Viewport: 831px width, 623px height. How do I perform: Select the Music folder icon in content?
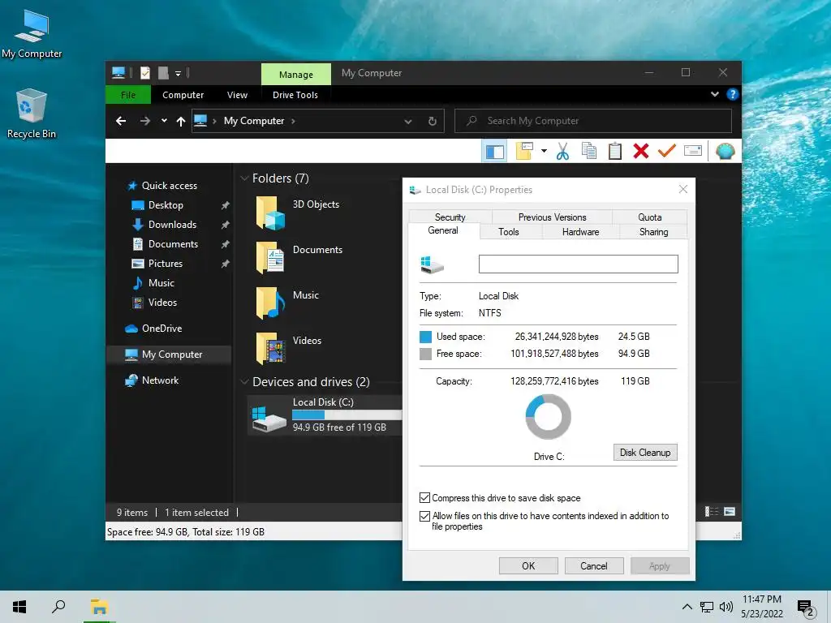click(x=270, y=303)
